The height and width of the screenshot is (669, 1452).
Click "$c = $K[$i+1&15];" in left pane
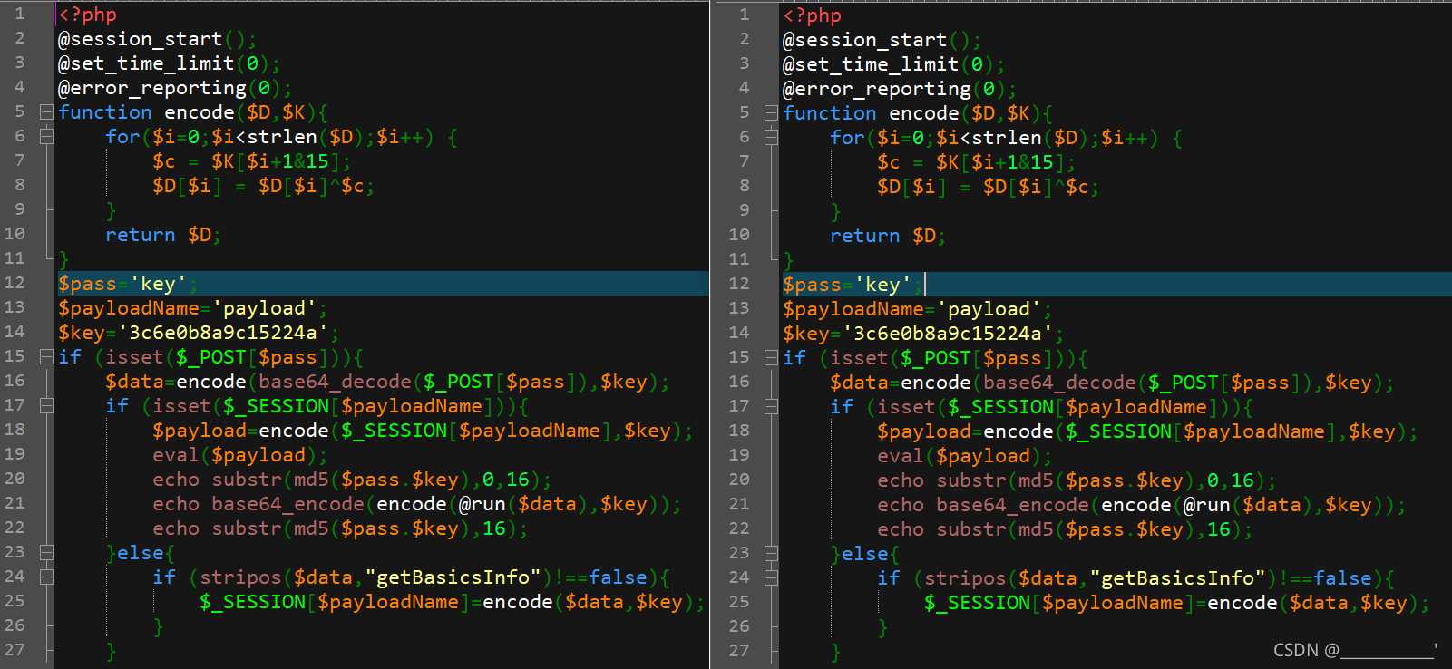click(252, 161)
